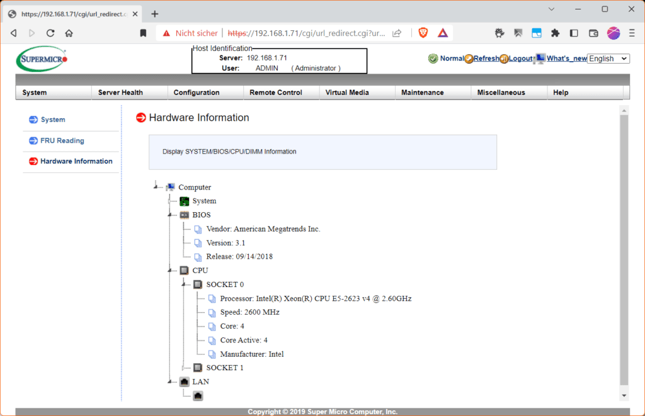Image resolution: width=645 pixels, height=416 pixels.
Task: Select the "Speed: 2600 MHz" row
Action: [x=249, y=312]
